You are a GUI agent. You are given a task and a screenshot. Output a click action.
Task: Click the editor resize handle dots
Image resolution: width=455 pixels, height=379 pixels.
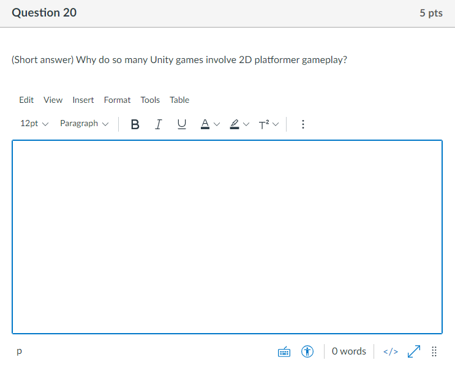[x=434, y=351]
